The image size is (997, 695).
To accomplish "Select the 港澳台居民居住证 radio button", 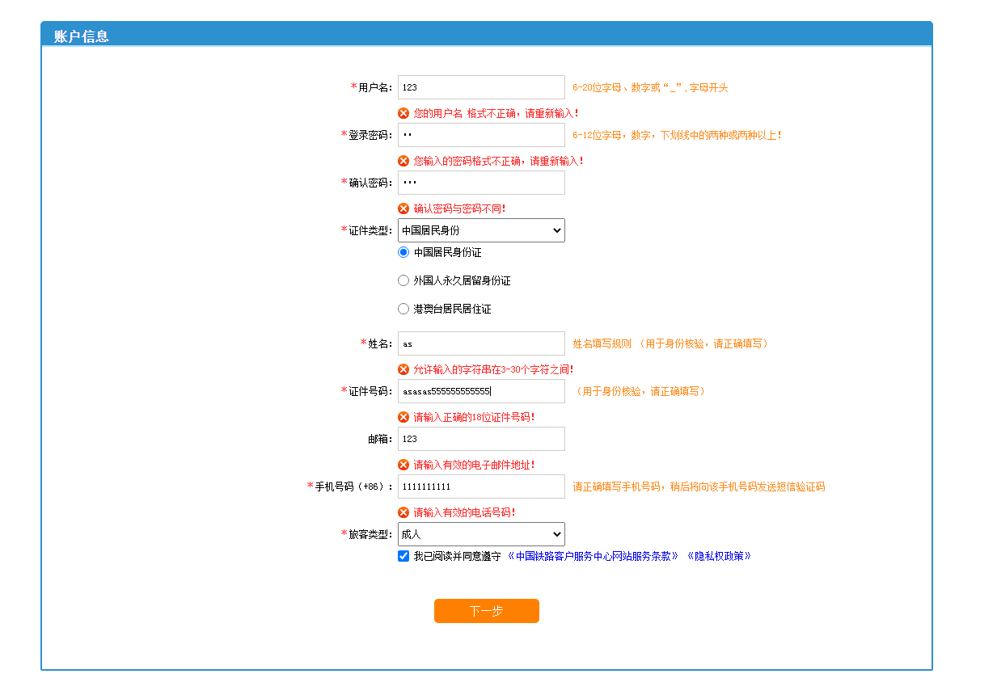I will pyautogui.click(x=403, y=309).
